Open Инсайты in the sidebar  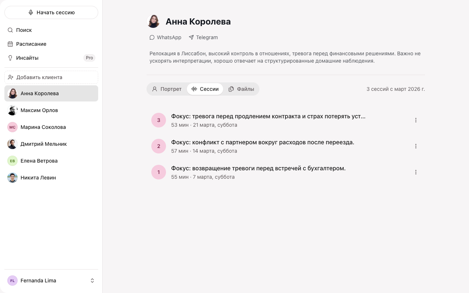tap(51, 58)
